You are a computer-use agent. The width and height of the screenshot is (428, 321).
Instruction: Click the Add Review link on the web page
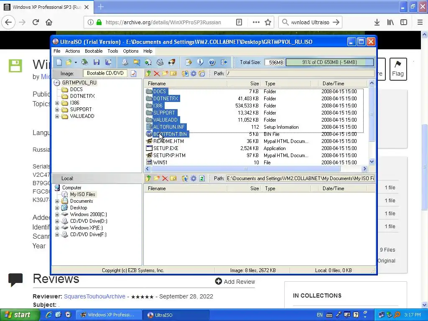coord(235,281)
